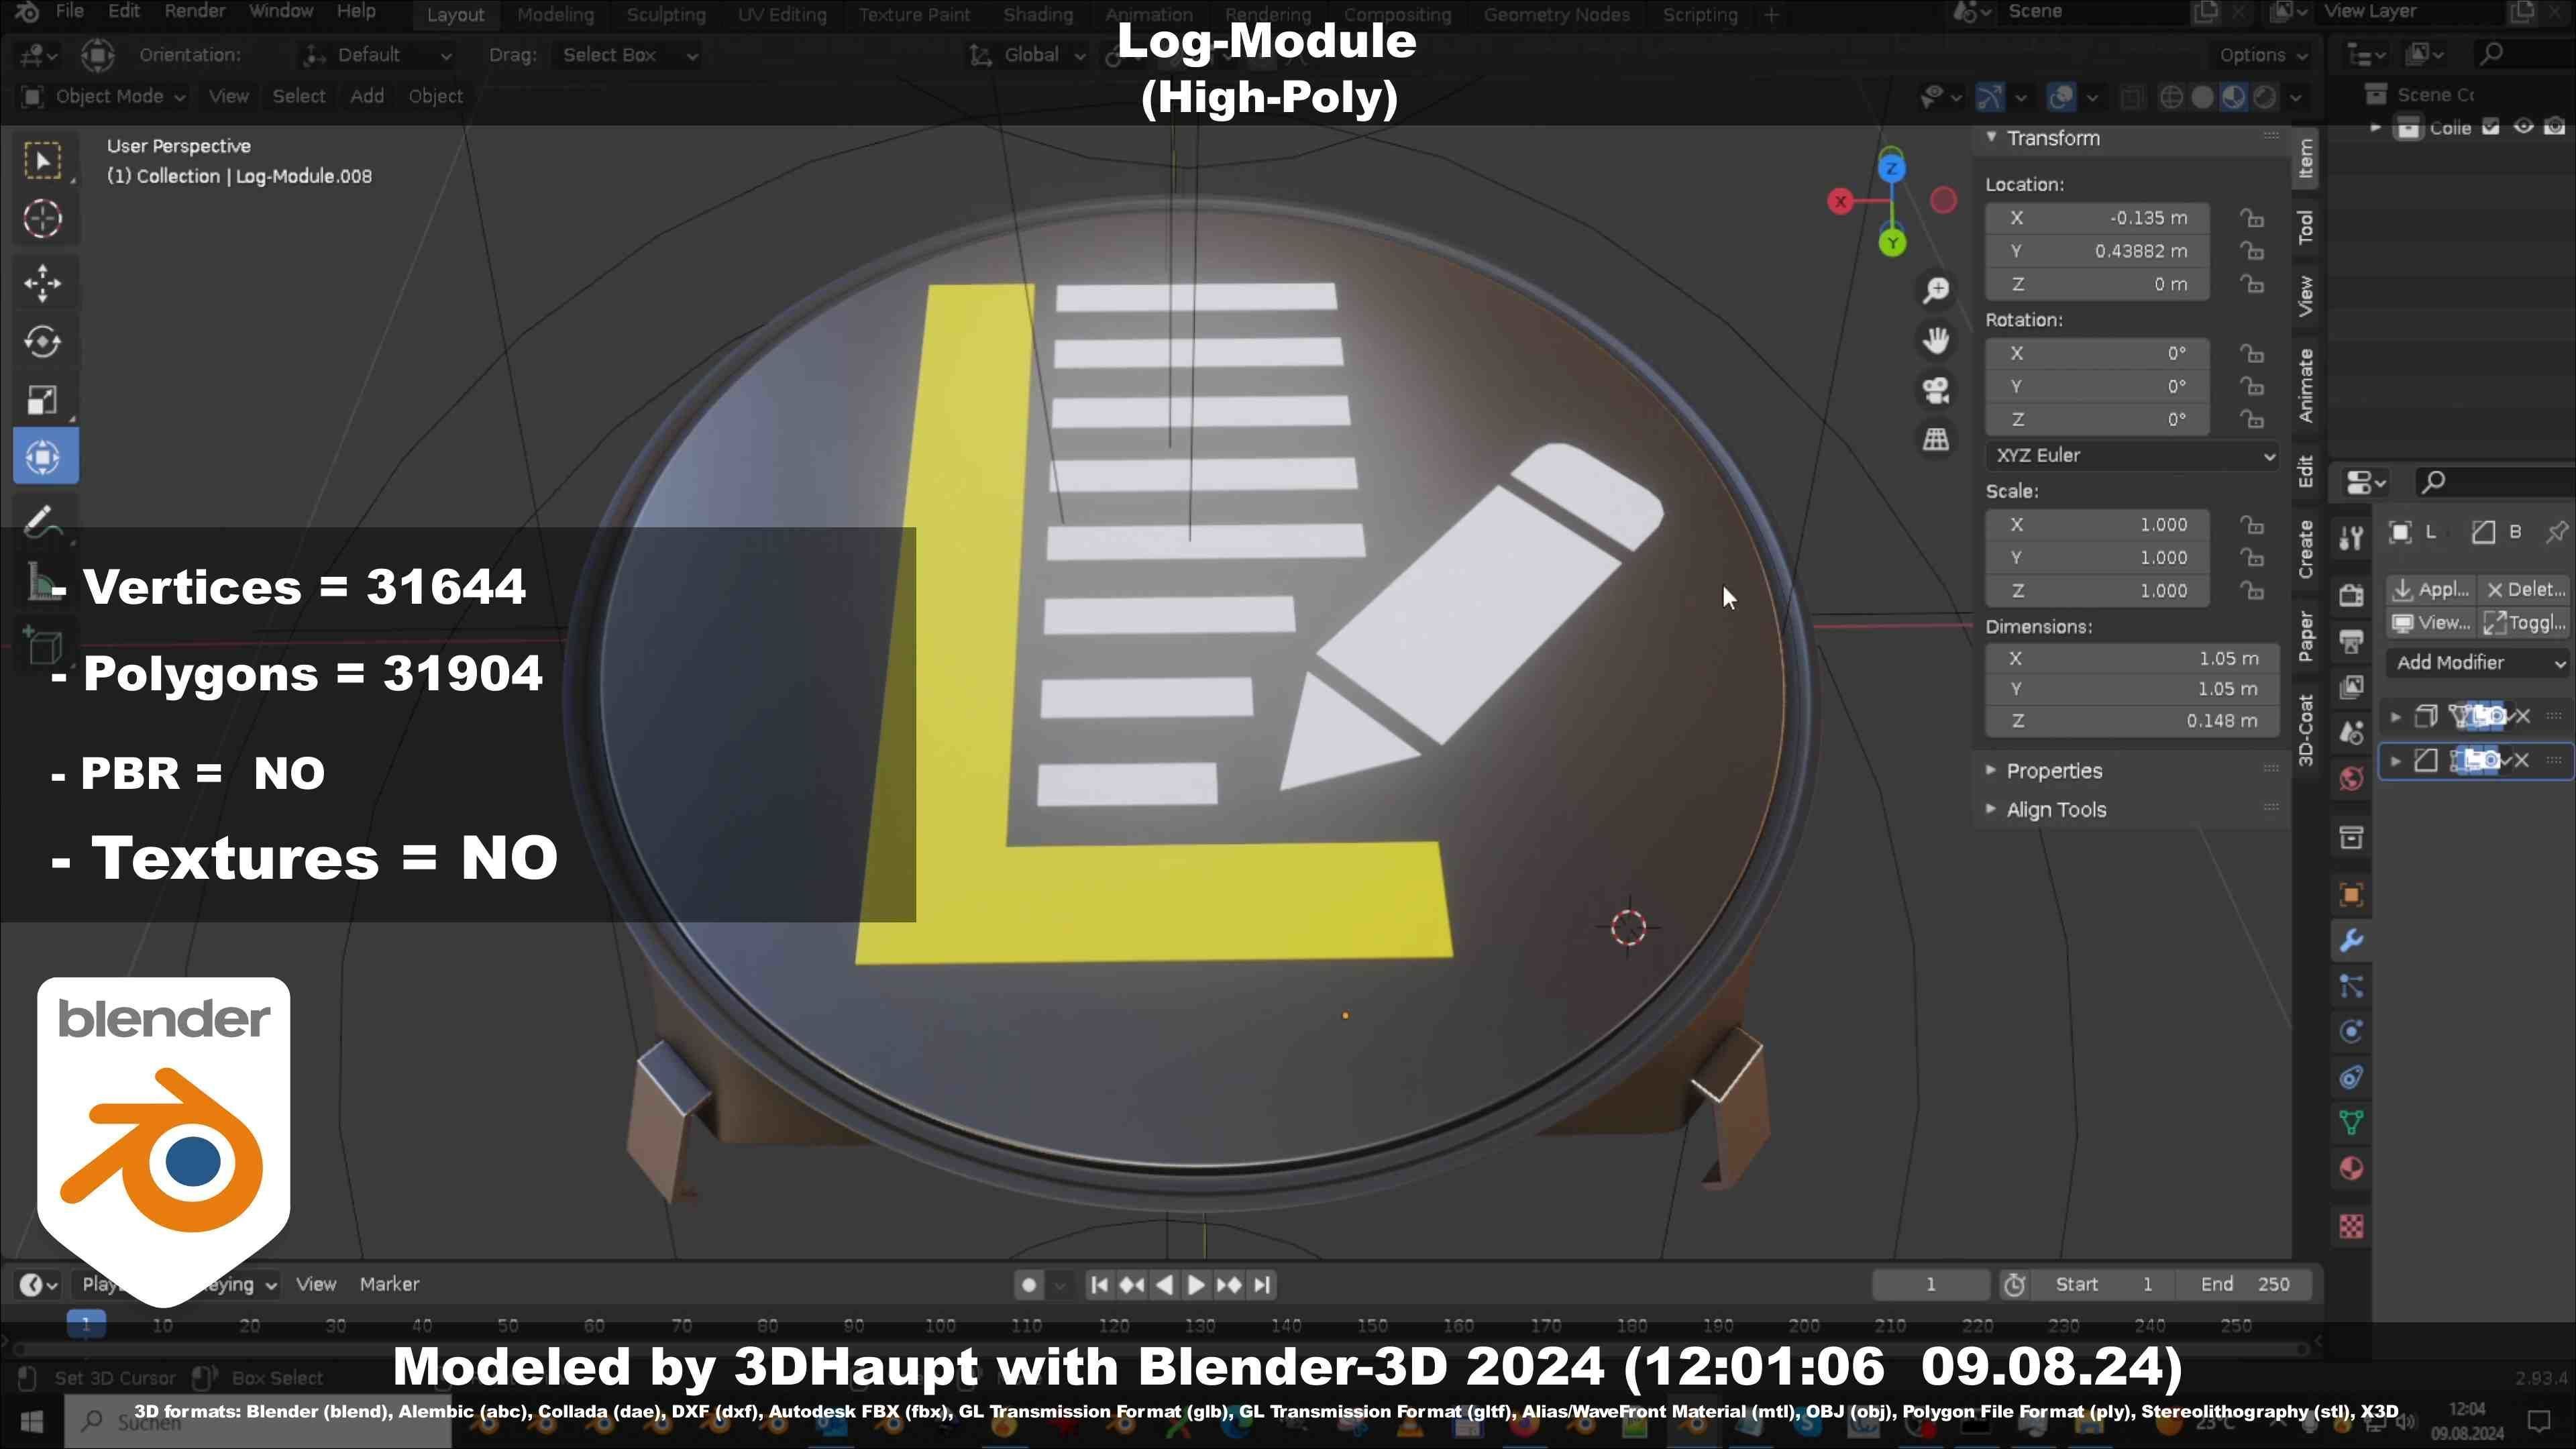
Task: Switch to the Shading workspace tab
Action: click(1038, 15)
